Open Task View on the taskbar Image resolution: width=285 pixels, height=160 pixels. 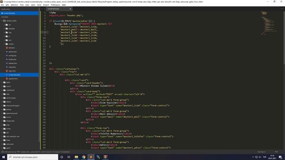point(69,157)
